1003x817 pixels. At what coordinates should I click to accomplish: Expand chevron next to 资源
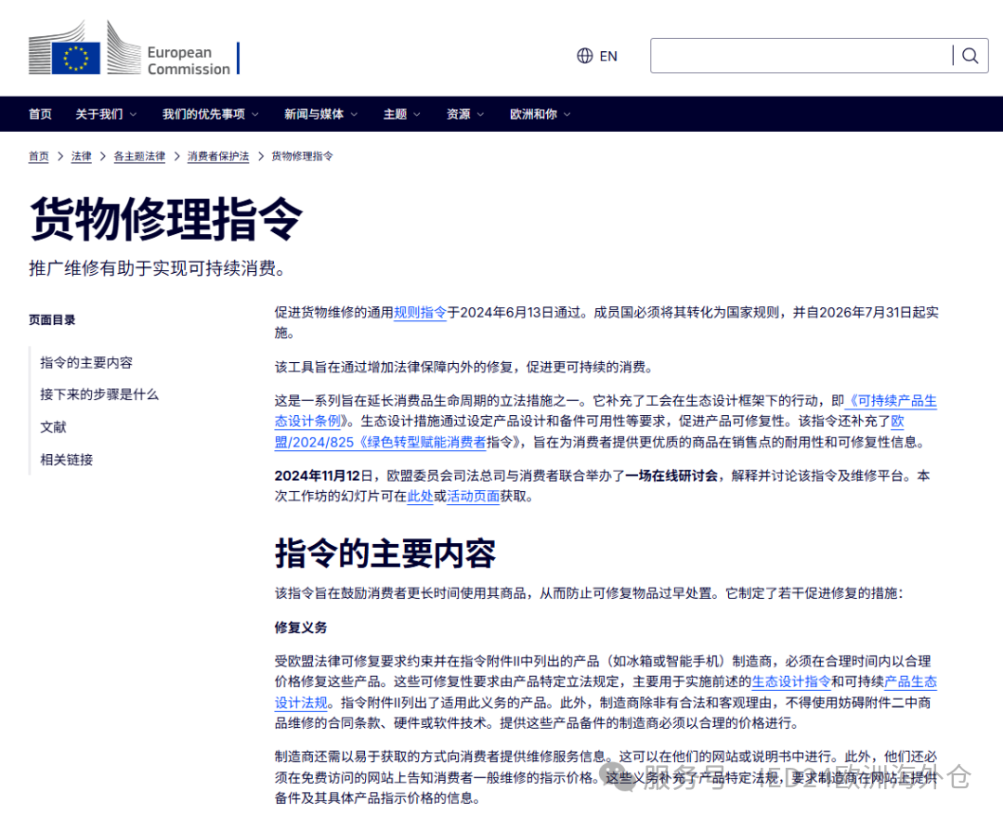click(x=480, y=114)
